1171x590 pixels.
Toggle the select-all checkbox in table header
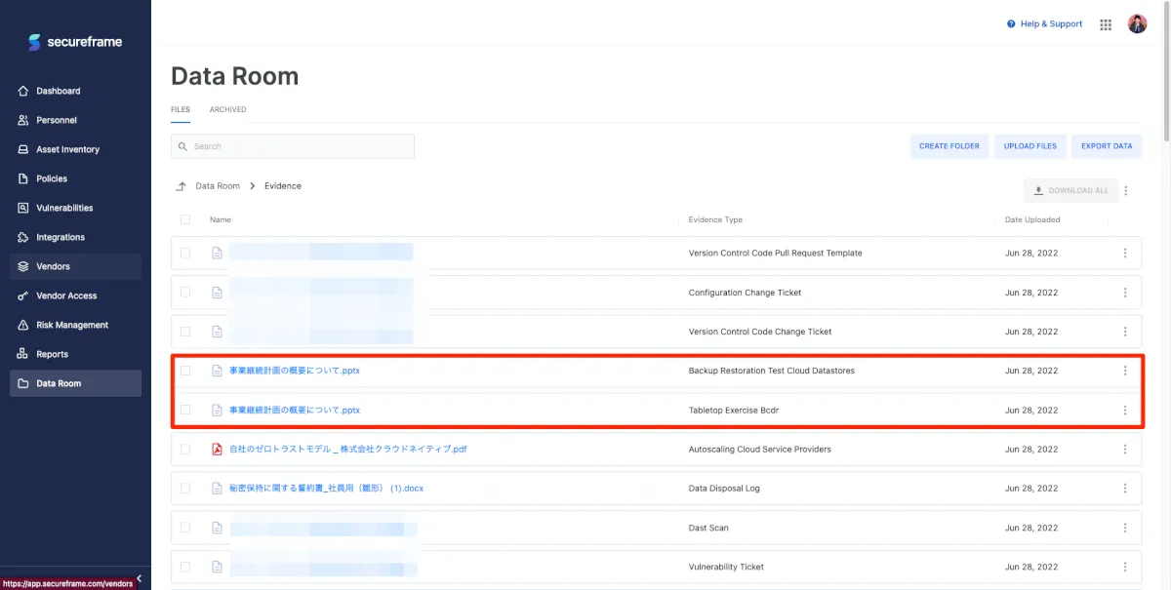pos(185,219)
